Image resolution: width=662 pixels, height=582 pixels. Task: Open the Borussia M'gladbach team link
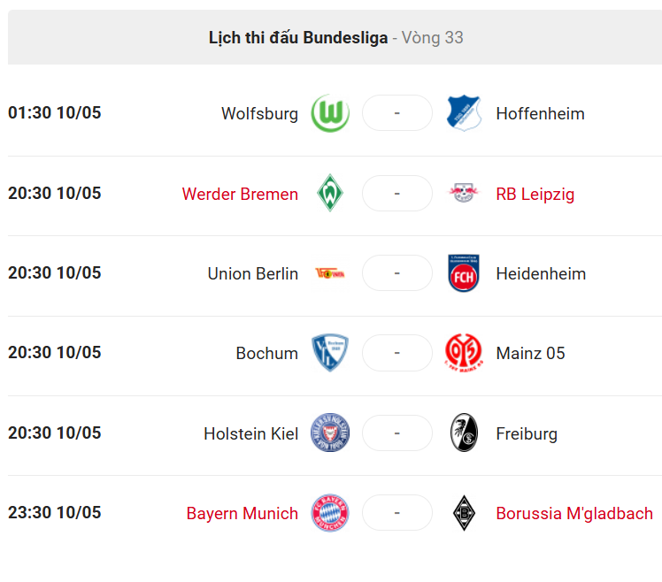coord(574,514)
